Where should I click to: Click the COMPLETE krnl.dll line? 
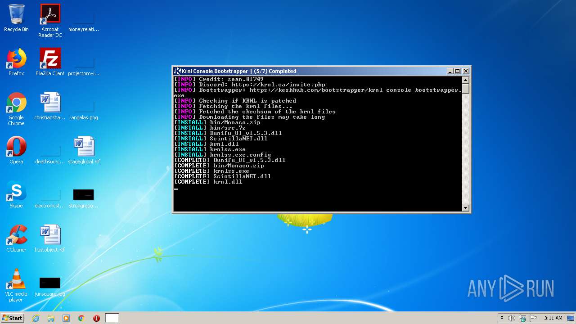(x=208, y=182)
